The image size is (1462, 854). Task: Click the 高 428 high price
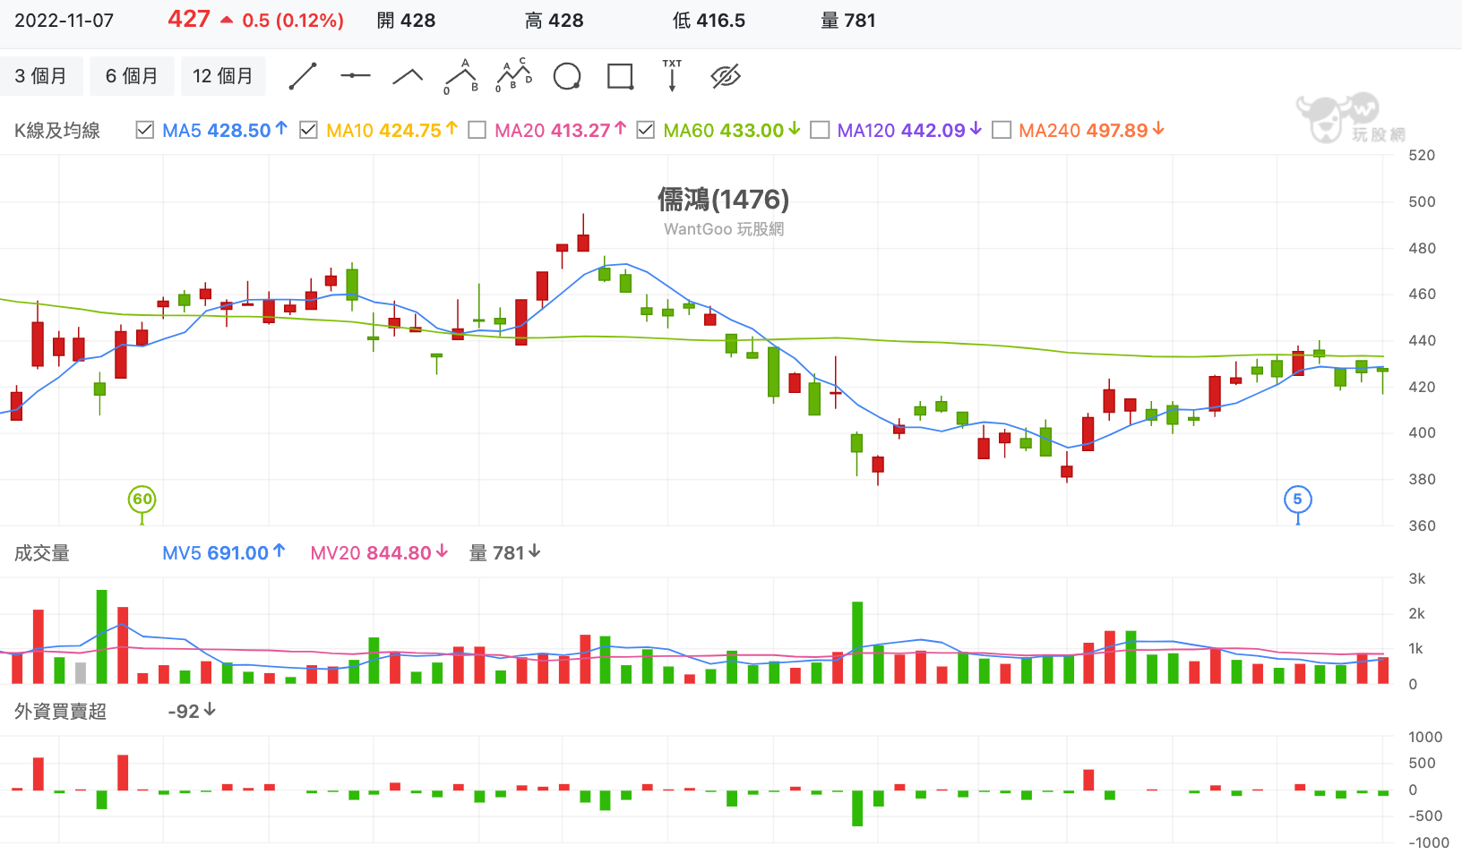554,21
